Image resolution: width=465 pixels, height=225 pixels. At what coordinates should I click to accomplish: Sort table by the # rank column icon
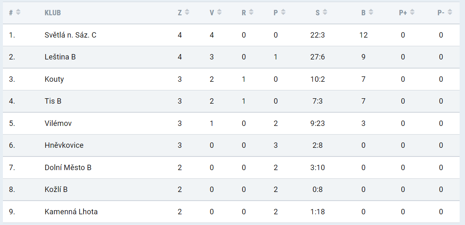click(x=18, y=12)
